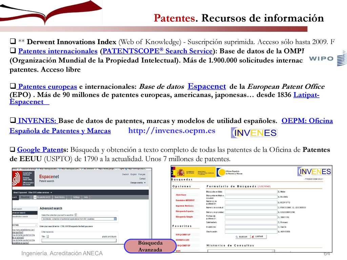Click ESP@CENET-LP favorite link
The width and height of the screenshot is (347, 260).
click(x=183, y=235)
